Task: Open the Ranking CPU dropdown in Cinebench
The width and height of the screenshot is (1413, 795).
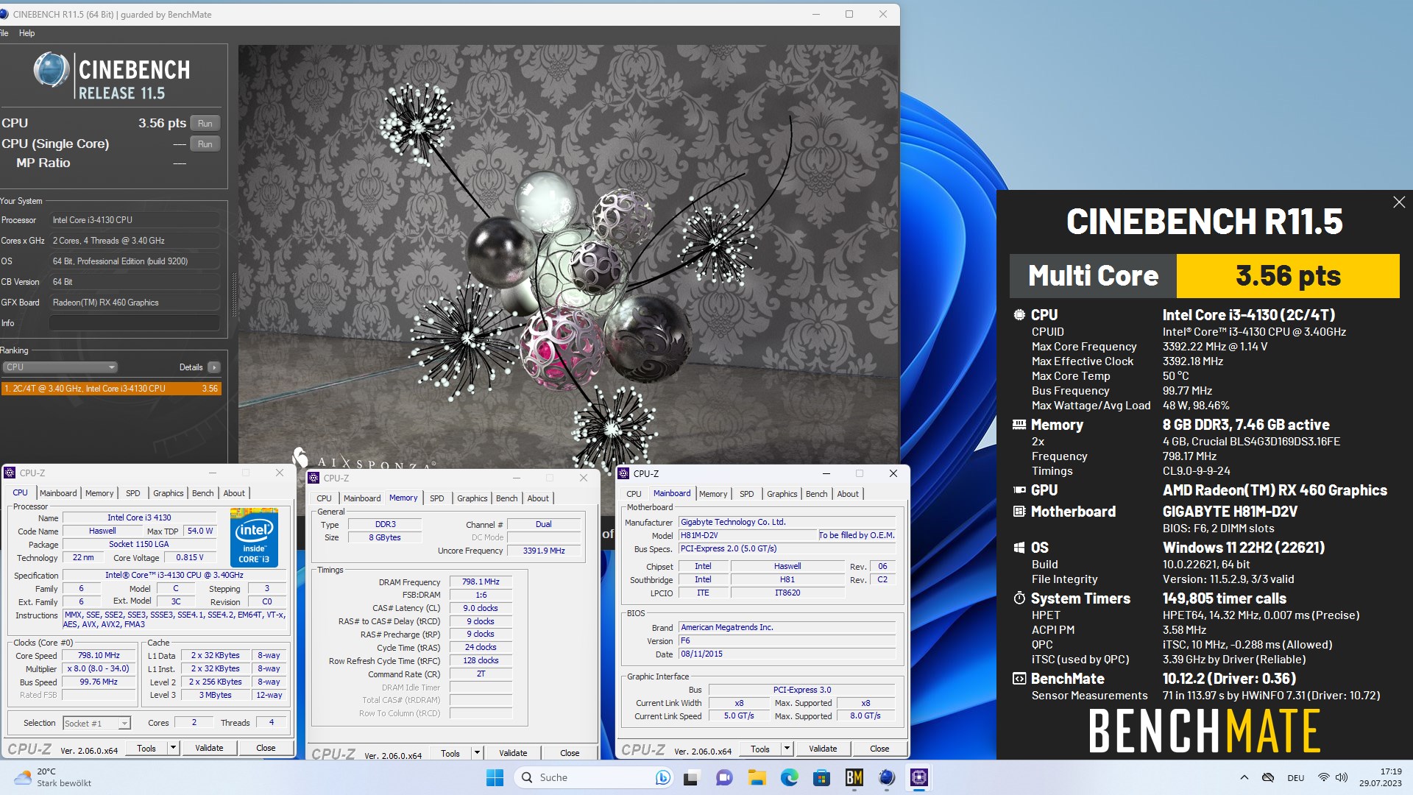Action: click(x=60, y=367)
